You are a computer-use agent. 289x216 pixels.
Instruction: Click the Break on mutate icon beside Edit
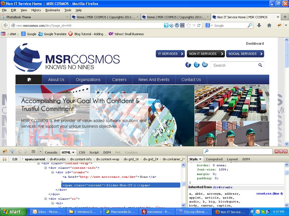pyautogui.click(x=5, y=159)
